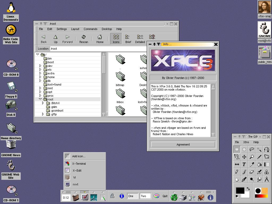Choose X-Terminal from the popup menu
The image size is (272, 204).
coord(85,164)
